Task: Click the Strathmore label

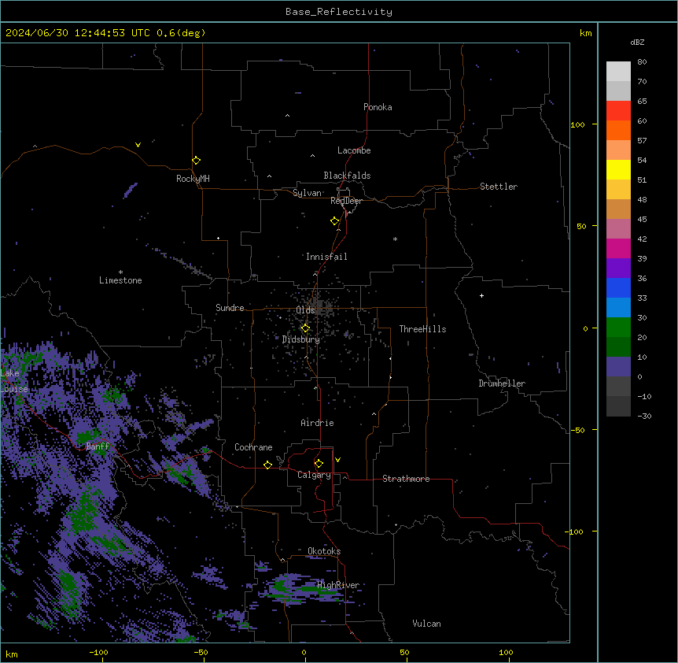Action: (406, 479)
